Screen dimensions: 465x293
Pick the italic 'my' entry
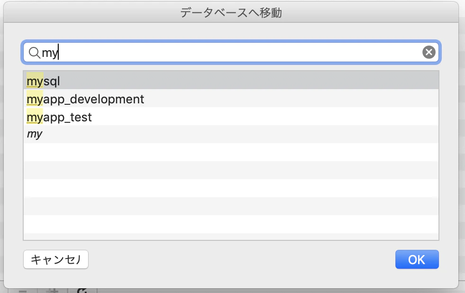[x=231, y=134]
